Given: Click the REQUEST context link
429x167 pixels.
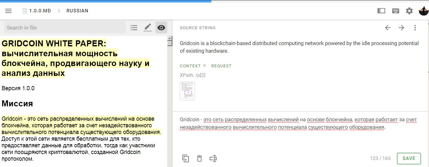Looking at the screenshot, I should [x=221, y=66].
